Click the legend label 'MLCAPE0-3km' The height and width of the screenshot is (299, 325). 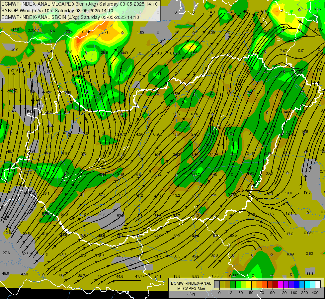pyautogui.click(x=191, y=289)
